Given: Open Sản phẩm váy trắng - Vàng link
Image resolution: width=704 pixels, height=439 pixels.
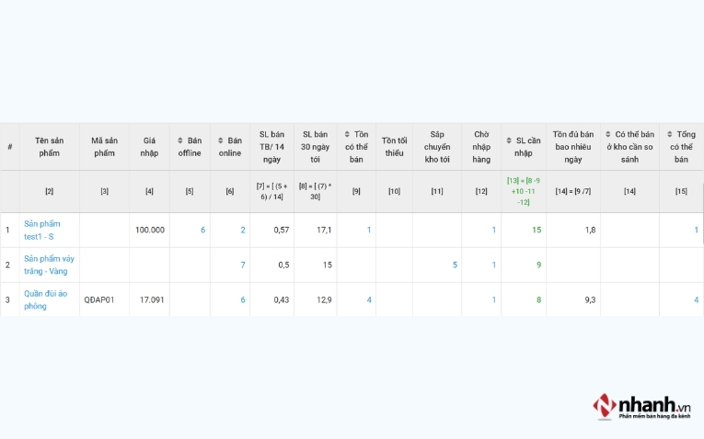Looking at the screenshot, I should click(49, 265).
